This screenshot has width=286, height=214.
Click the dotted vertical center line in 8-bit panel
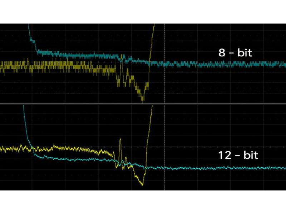pos(164,82)
